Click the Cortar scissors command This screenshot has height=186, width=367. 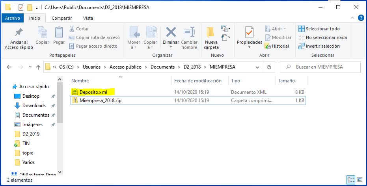coord(79,29)
